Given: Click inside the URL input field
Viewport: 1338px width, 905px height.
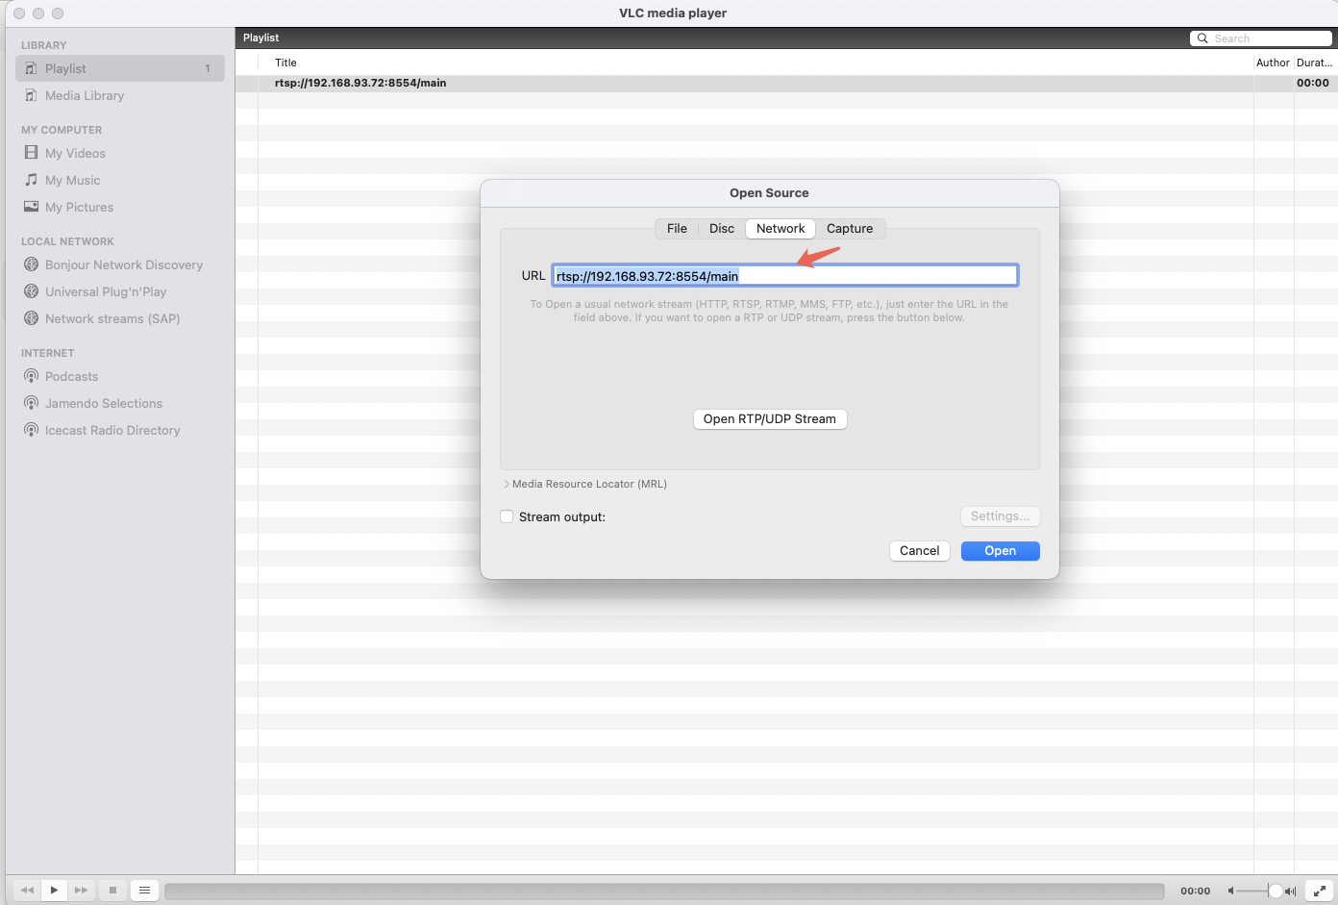Looking at the screenshot, I should click(x=784, y=276).
